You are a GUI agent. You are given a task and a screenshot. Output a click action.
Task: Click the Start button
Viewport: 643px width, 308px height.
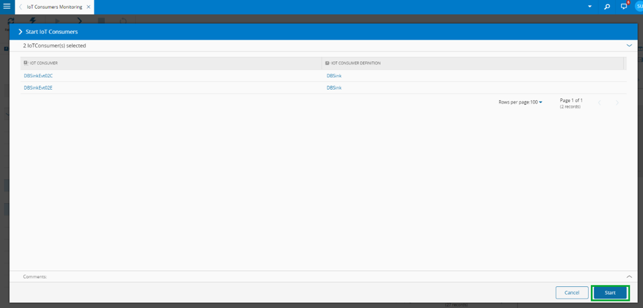pyautogui.click(x=610, y=293)
